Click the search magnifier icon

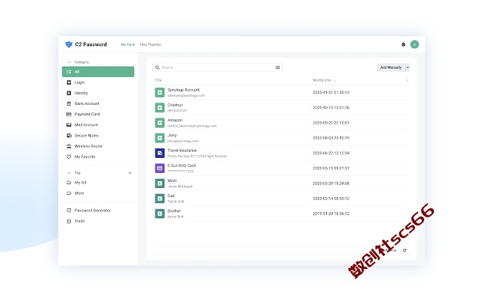(x=158, y=67)
